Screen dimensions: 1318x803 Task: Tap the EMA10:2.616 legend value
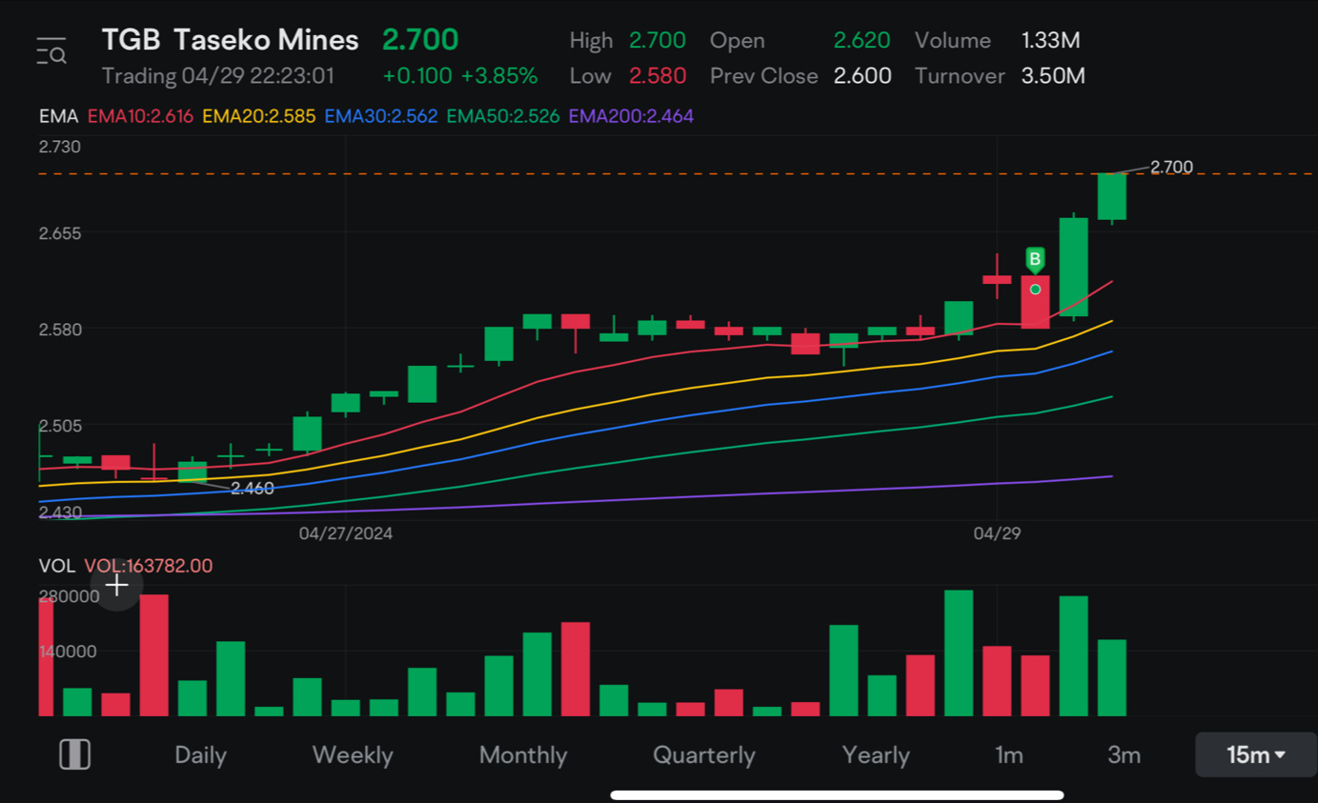tap(140, 116)
